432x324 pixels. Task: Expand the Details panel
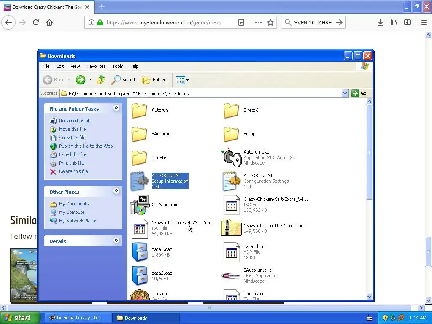[116, 240]
